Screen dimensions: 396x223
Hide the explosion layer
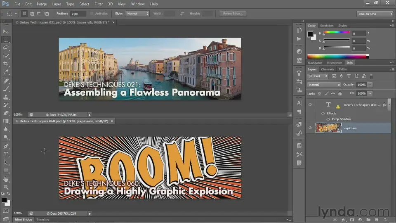tap(310, 128)
